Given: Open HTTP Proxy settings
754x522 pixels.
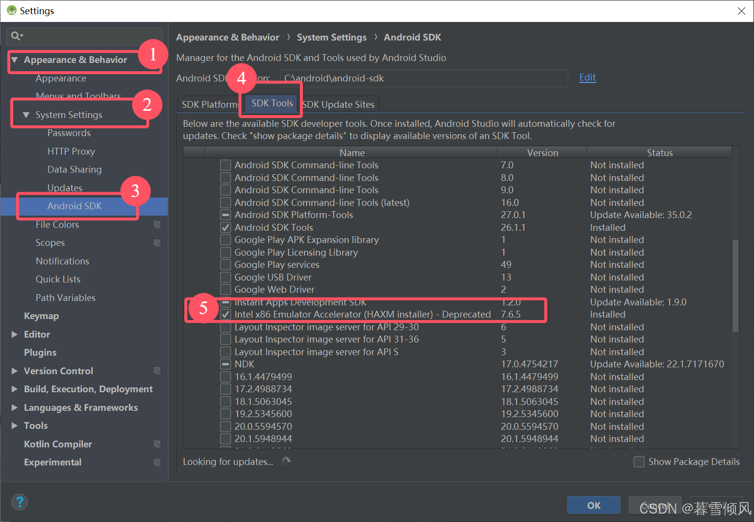Looking at the screenshot, I should [71, 151].
